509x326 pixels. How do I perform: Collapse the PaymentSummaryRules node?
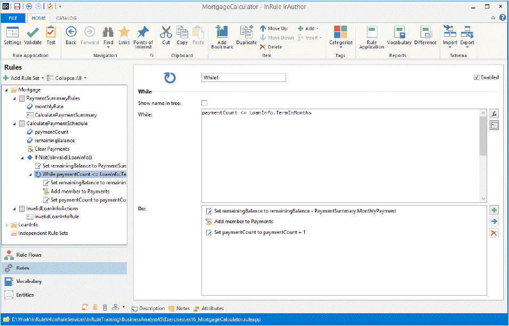14,98
